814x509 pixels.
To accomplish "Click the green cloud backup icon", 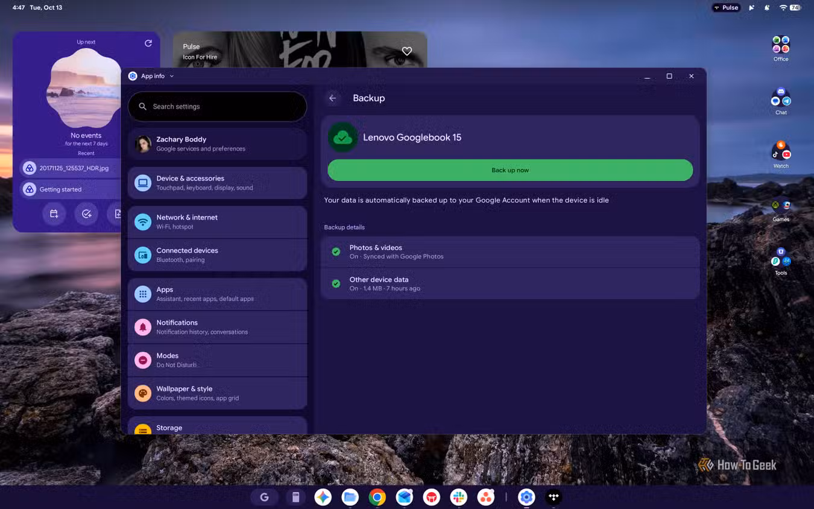I will click(x=342, y=138).
